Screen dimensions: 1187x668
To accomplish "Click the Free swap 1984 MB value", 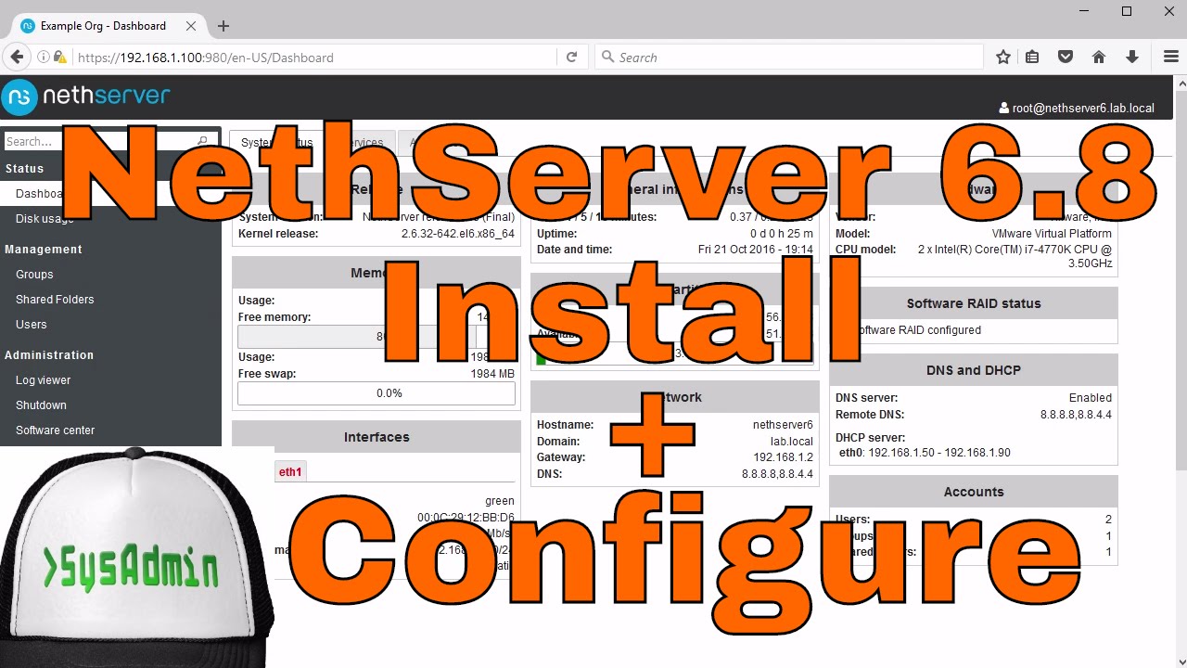I will pyautogui.click(x=492, y=374).
